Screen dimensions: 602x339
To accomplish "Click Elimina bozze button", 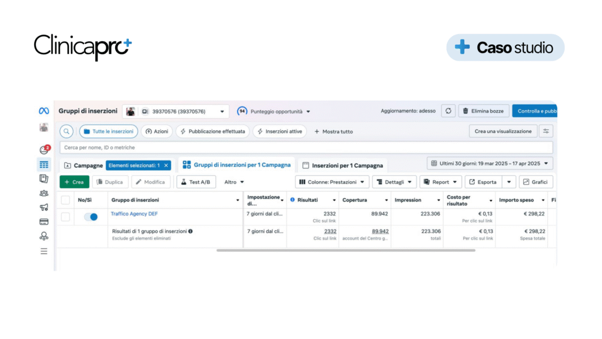I will tap(484, 111).
